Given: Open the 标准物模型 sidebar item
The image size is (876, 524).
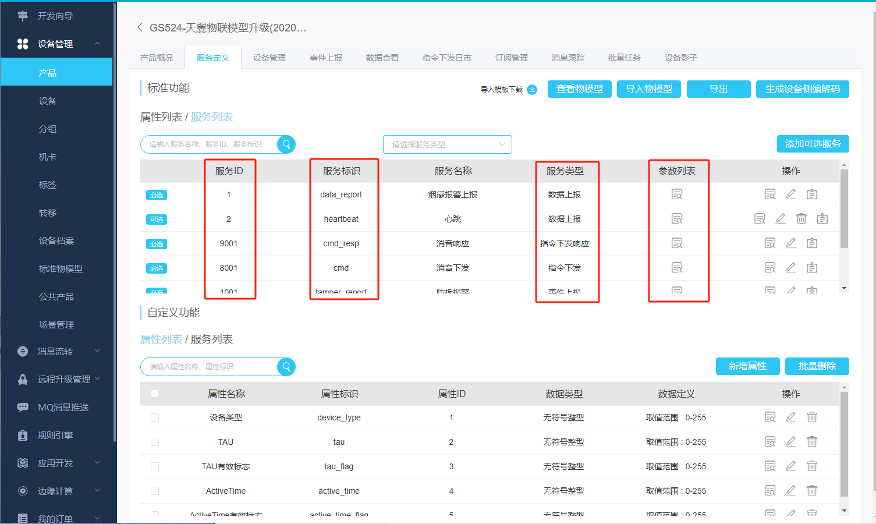Looking at the screenshot, I should point(61,268).
